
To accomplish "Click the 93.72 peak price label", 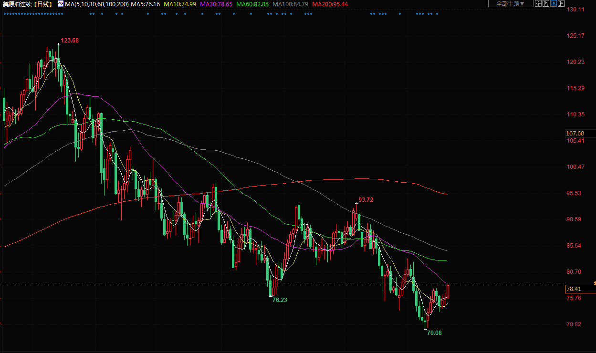I will (366, 200).
